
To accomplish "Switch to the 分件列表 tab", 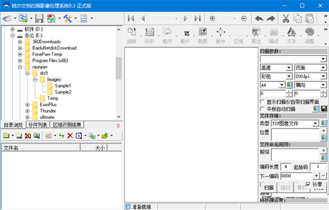I will 38,125.
